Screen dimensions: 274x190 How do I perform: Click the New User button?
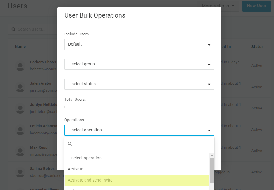pyautogui.click(x=256, y=6)
